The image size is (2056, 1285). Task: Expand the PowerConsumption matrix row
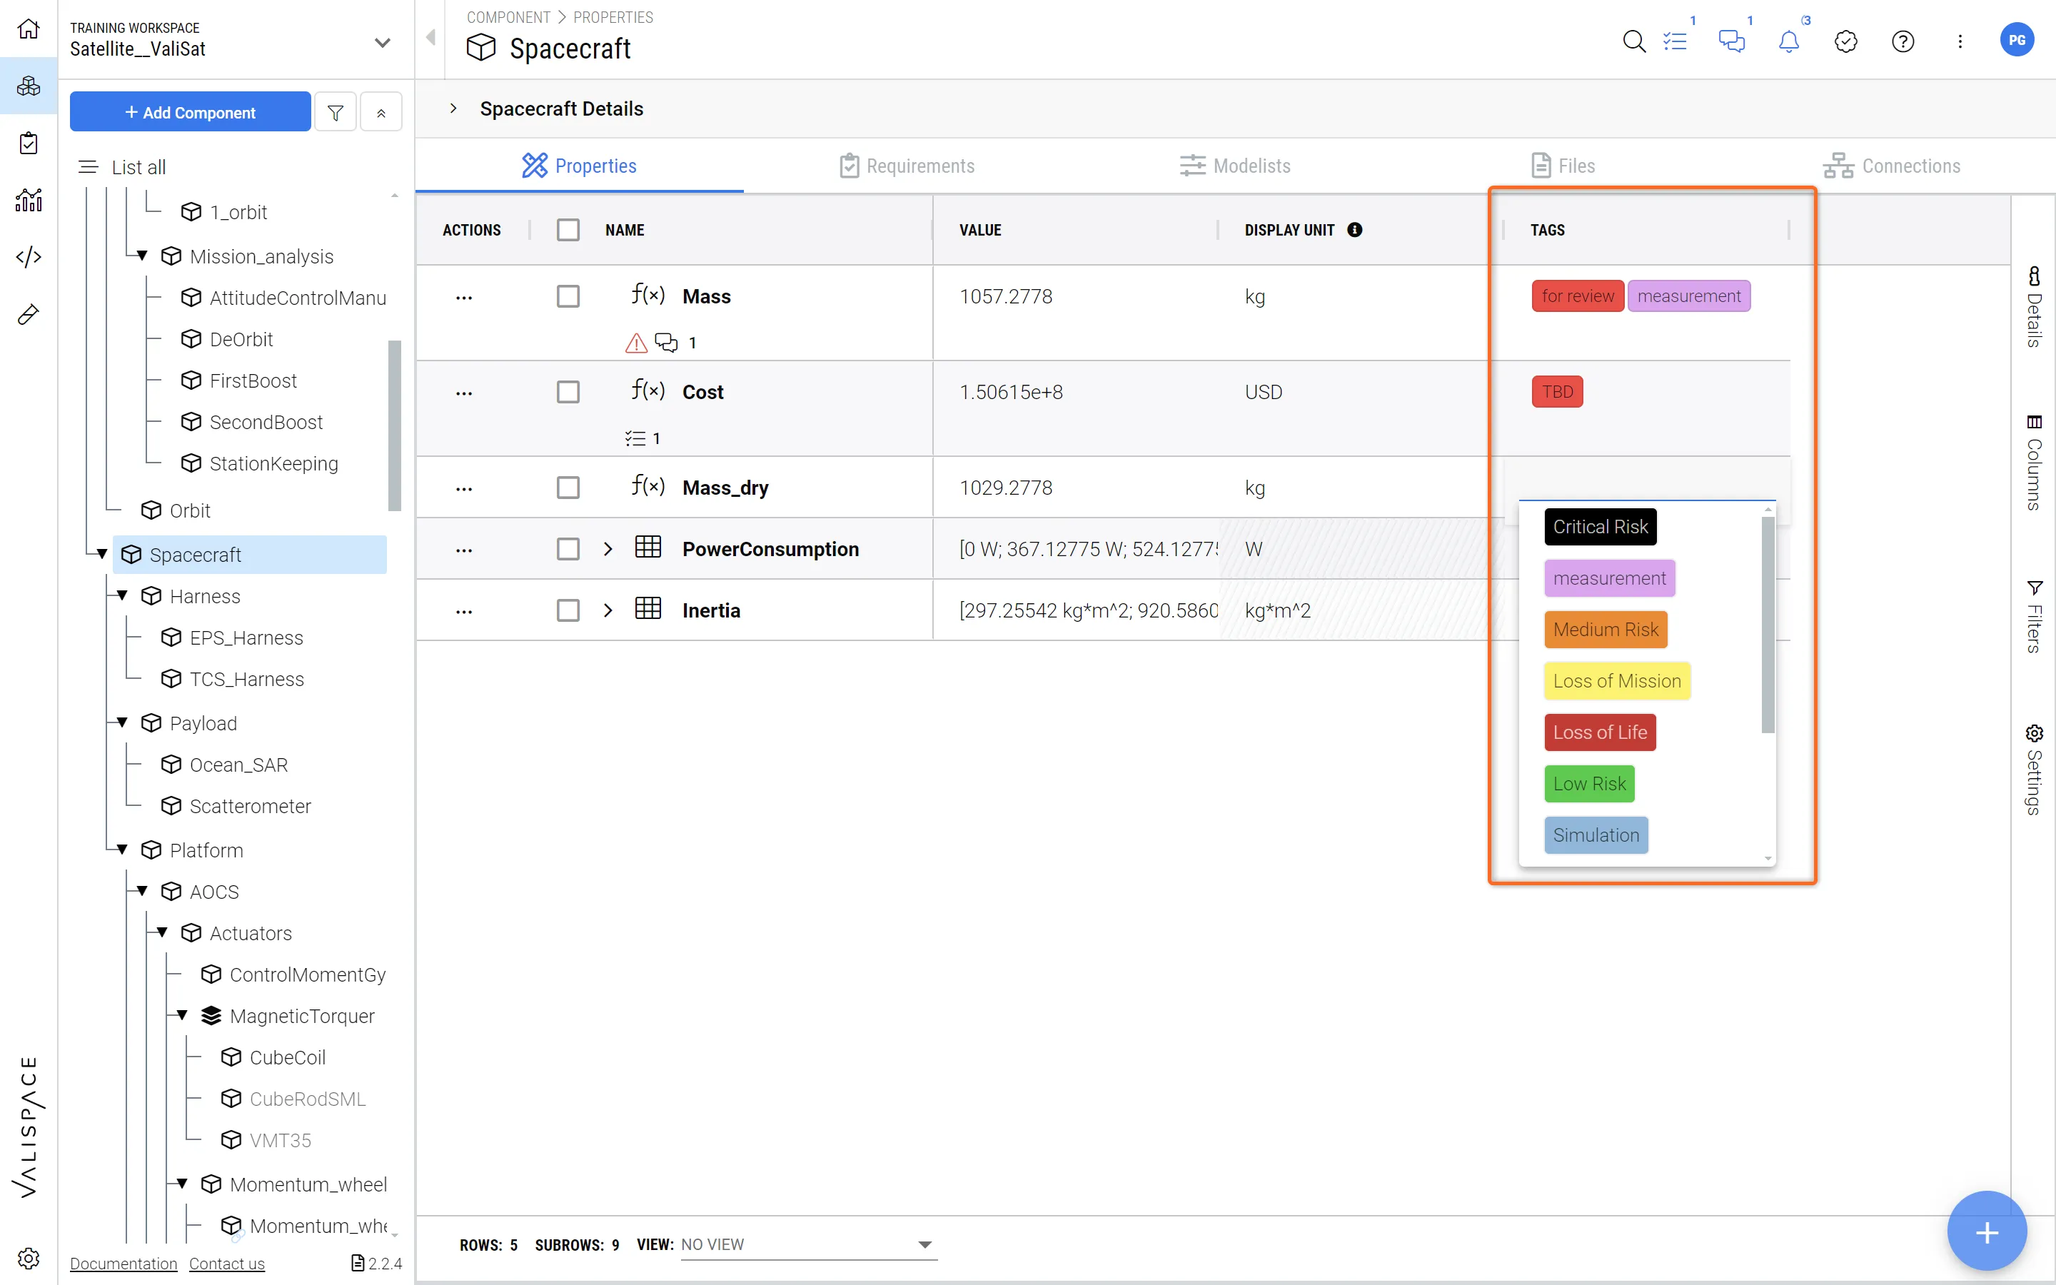608,549
